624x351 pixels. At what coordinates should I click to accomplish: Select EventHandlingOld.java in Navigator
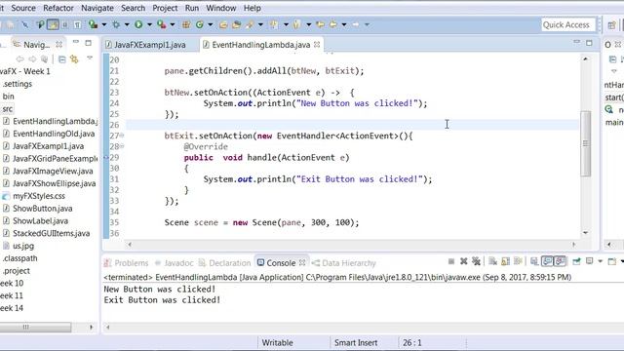tap(49, 134)
